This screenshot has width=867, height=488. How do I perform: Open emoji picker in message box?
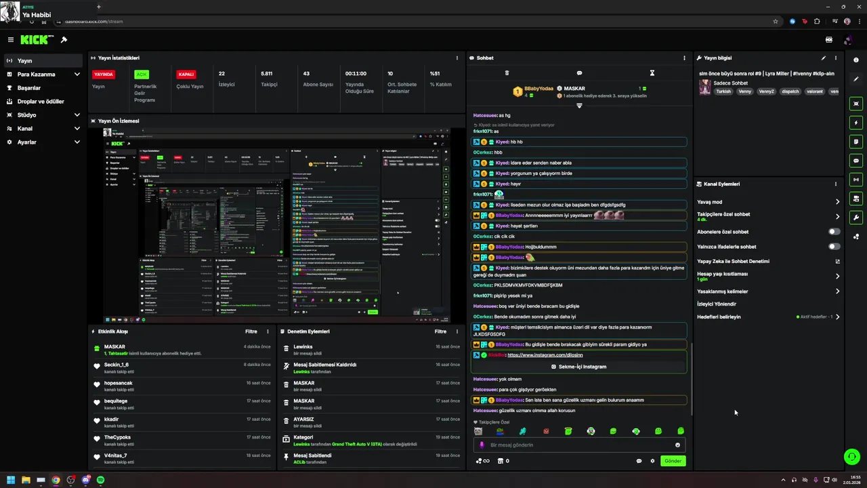(x=677, y=445)
